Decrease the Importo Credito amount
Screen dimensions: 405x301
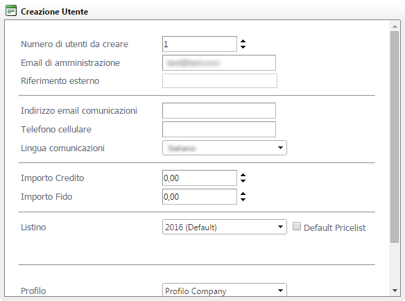pyautogui.click(x=243, y=180)
